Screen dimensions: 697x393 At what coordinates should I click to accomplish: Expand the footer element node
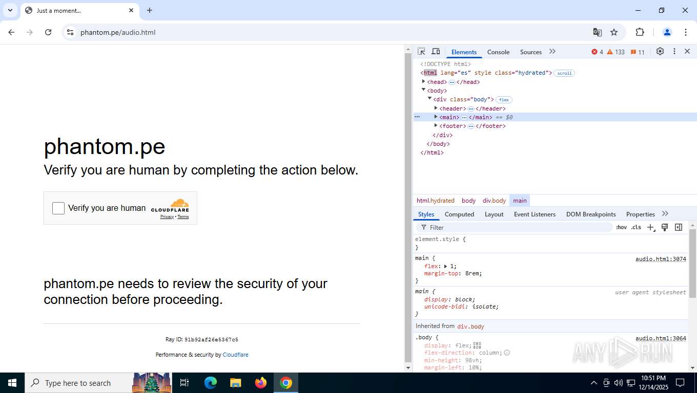(x=436, y=125)
